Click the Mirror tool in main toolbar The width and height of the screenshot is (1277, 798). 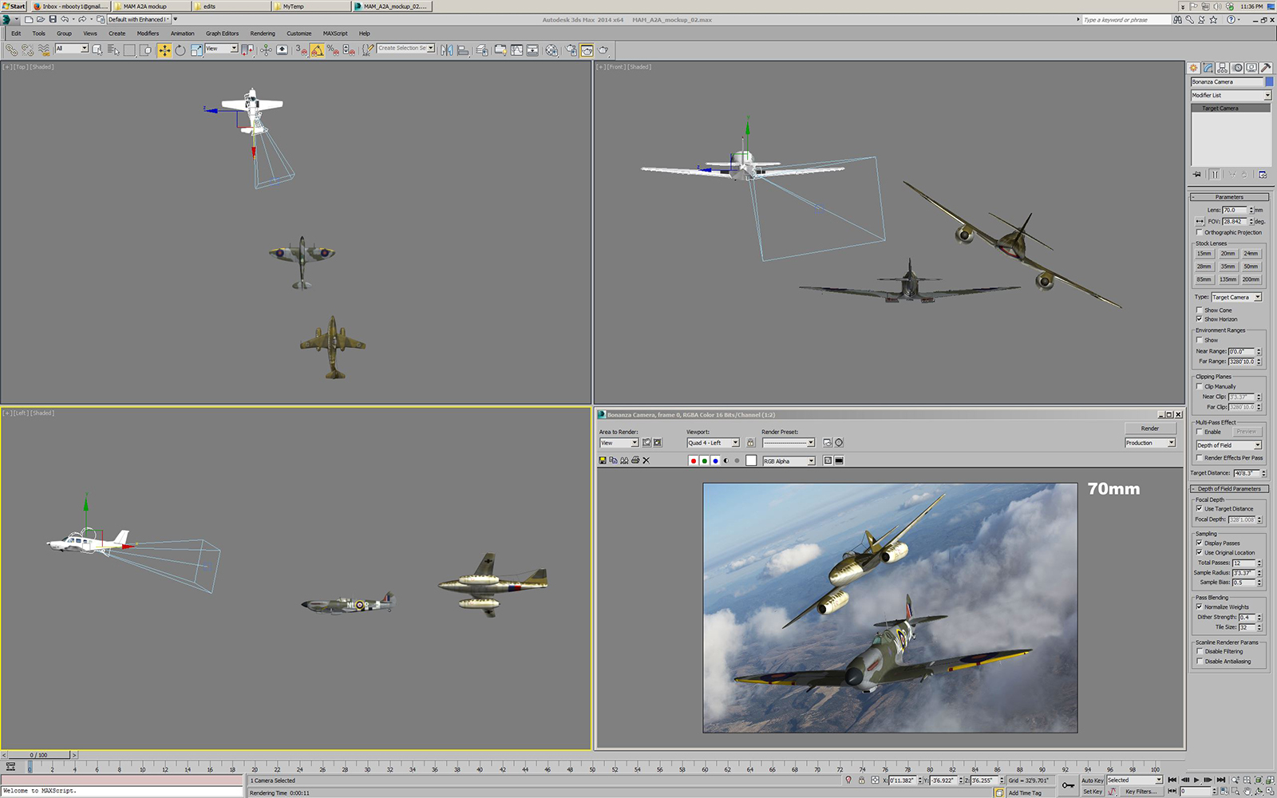[447, 50]
